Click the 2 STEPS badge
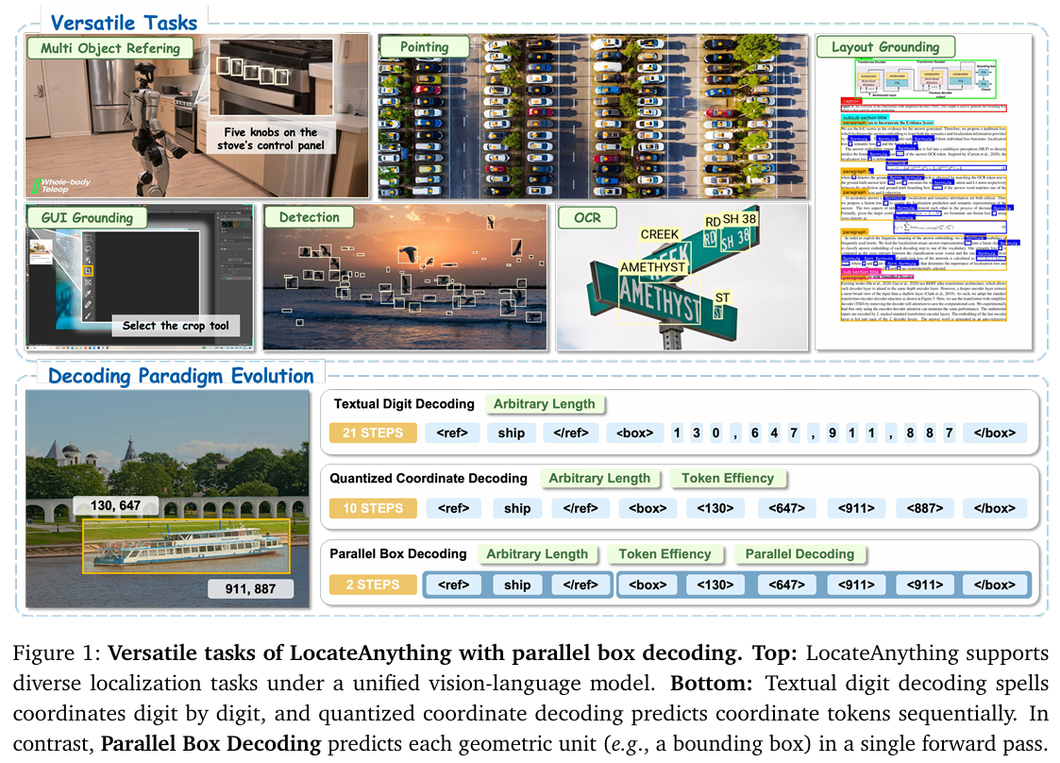Screen dimensions: 1060x763 click(x=373, y=585)
